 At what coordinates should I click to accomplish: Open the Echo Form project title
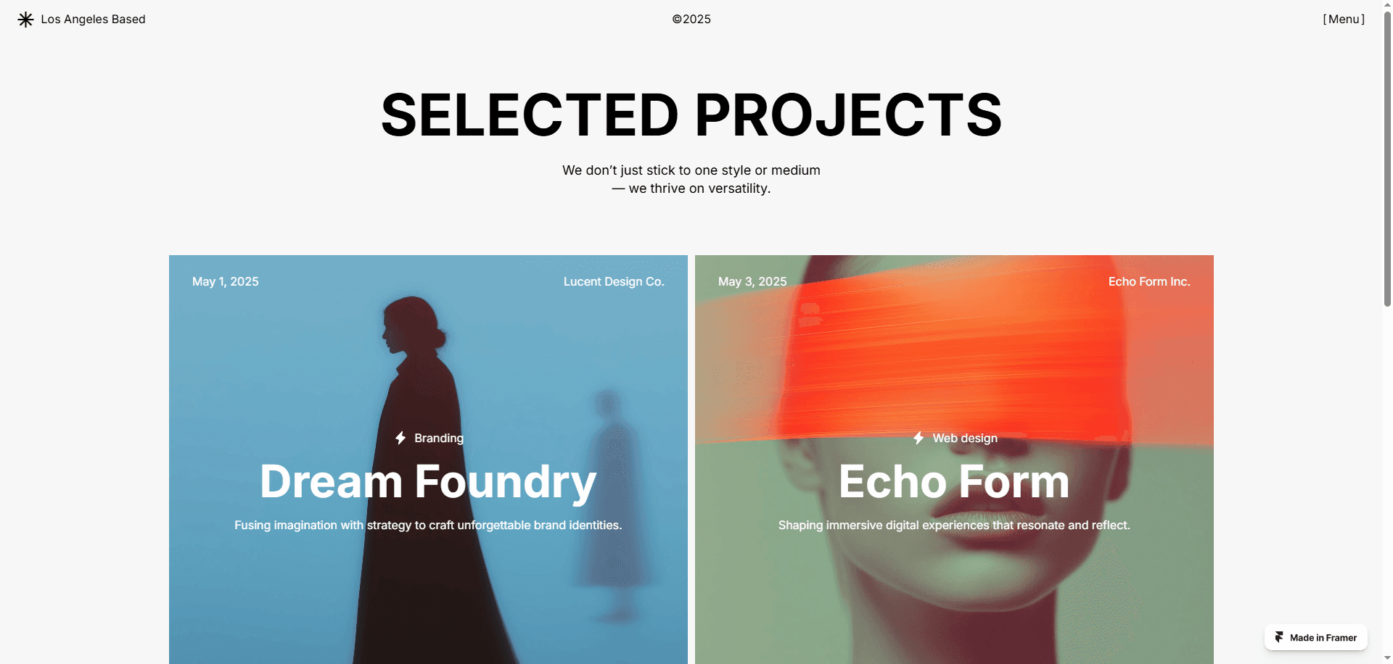coord(954,481)
